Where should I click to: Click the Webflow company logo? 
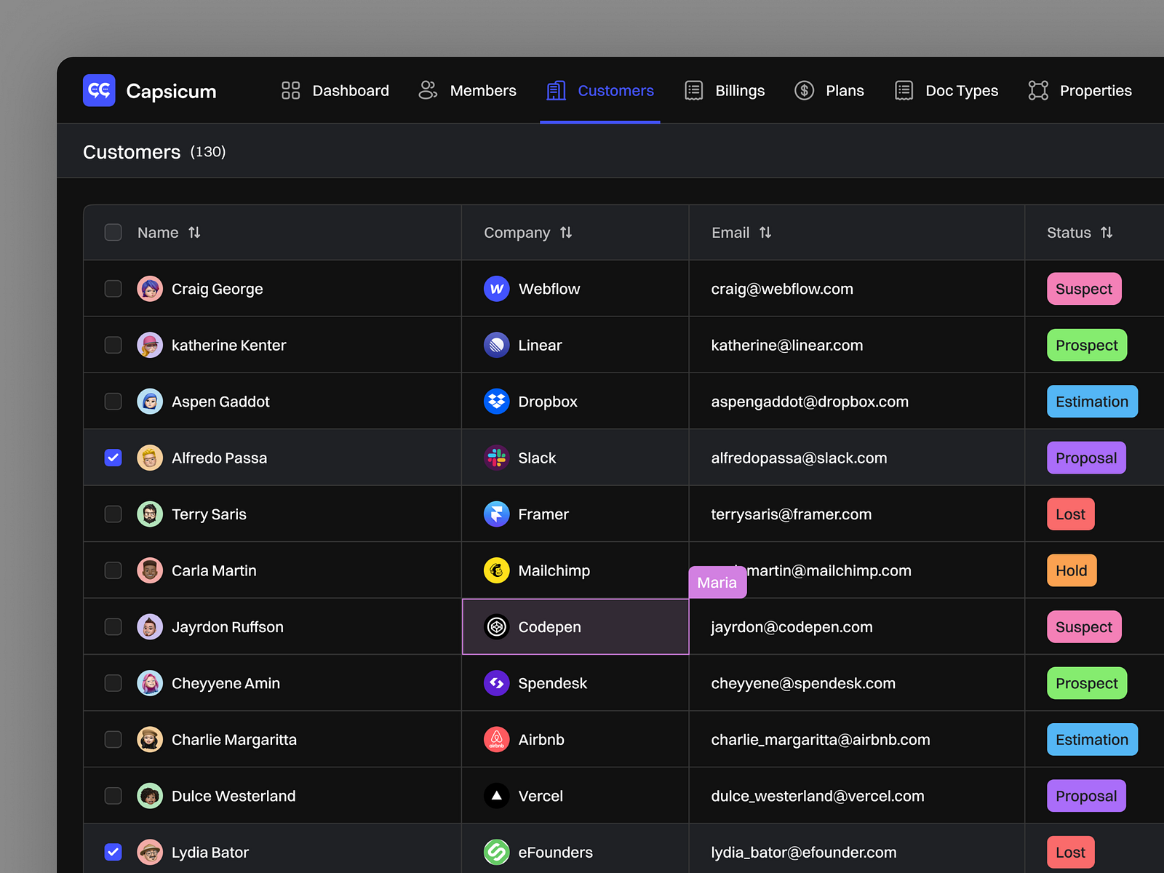(x=497, y=289)
